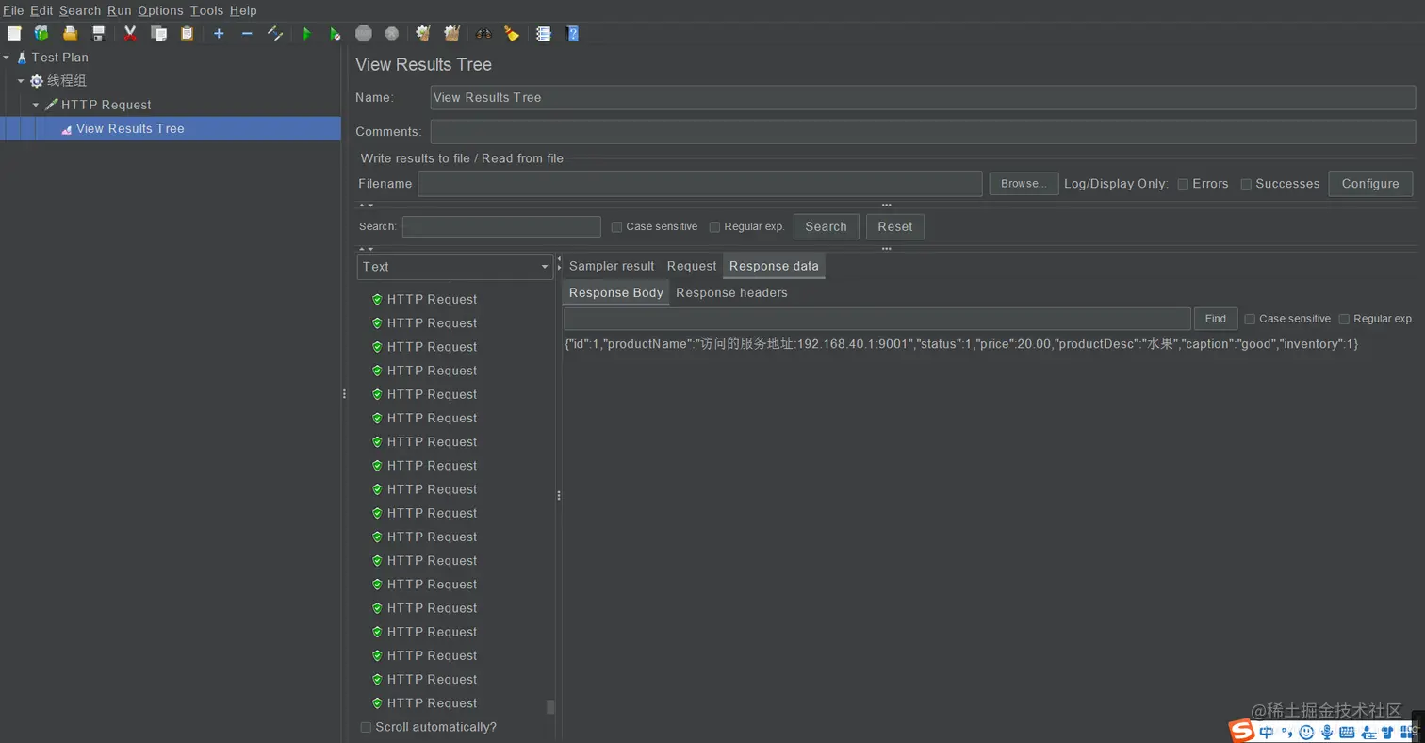Click the Sogou skin shirt icon

pyautogui.click(x=1388, y=732)
